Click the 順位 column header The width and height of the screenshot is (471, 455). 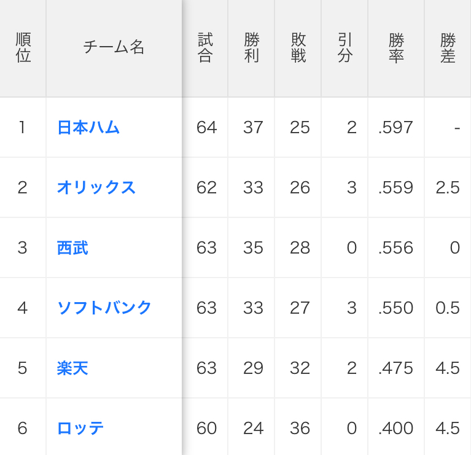pyautogui.click(x=23, y=48)
